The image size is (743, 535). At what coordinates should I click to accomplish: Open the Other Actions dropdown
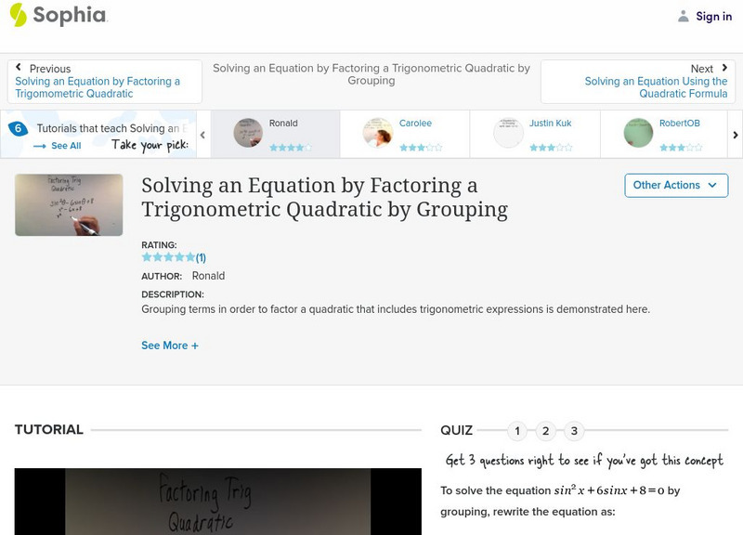675,185
